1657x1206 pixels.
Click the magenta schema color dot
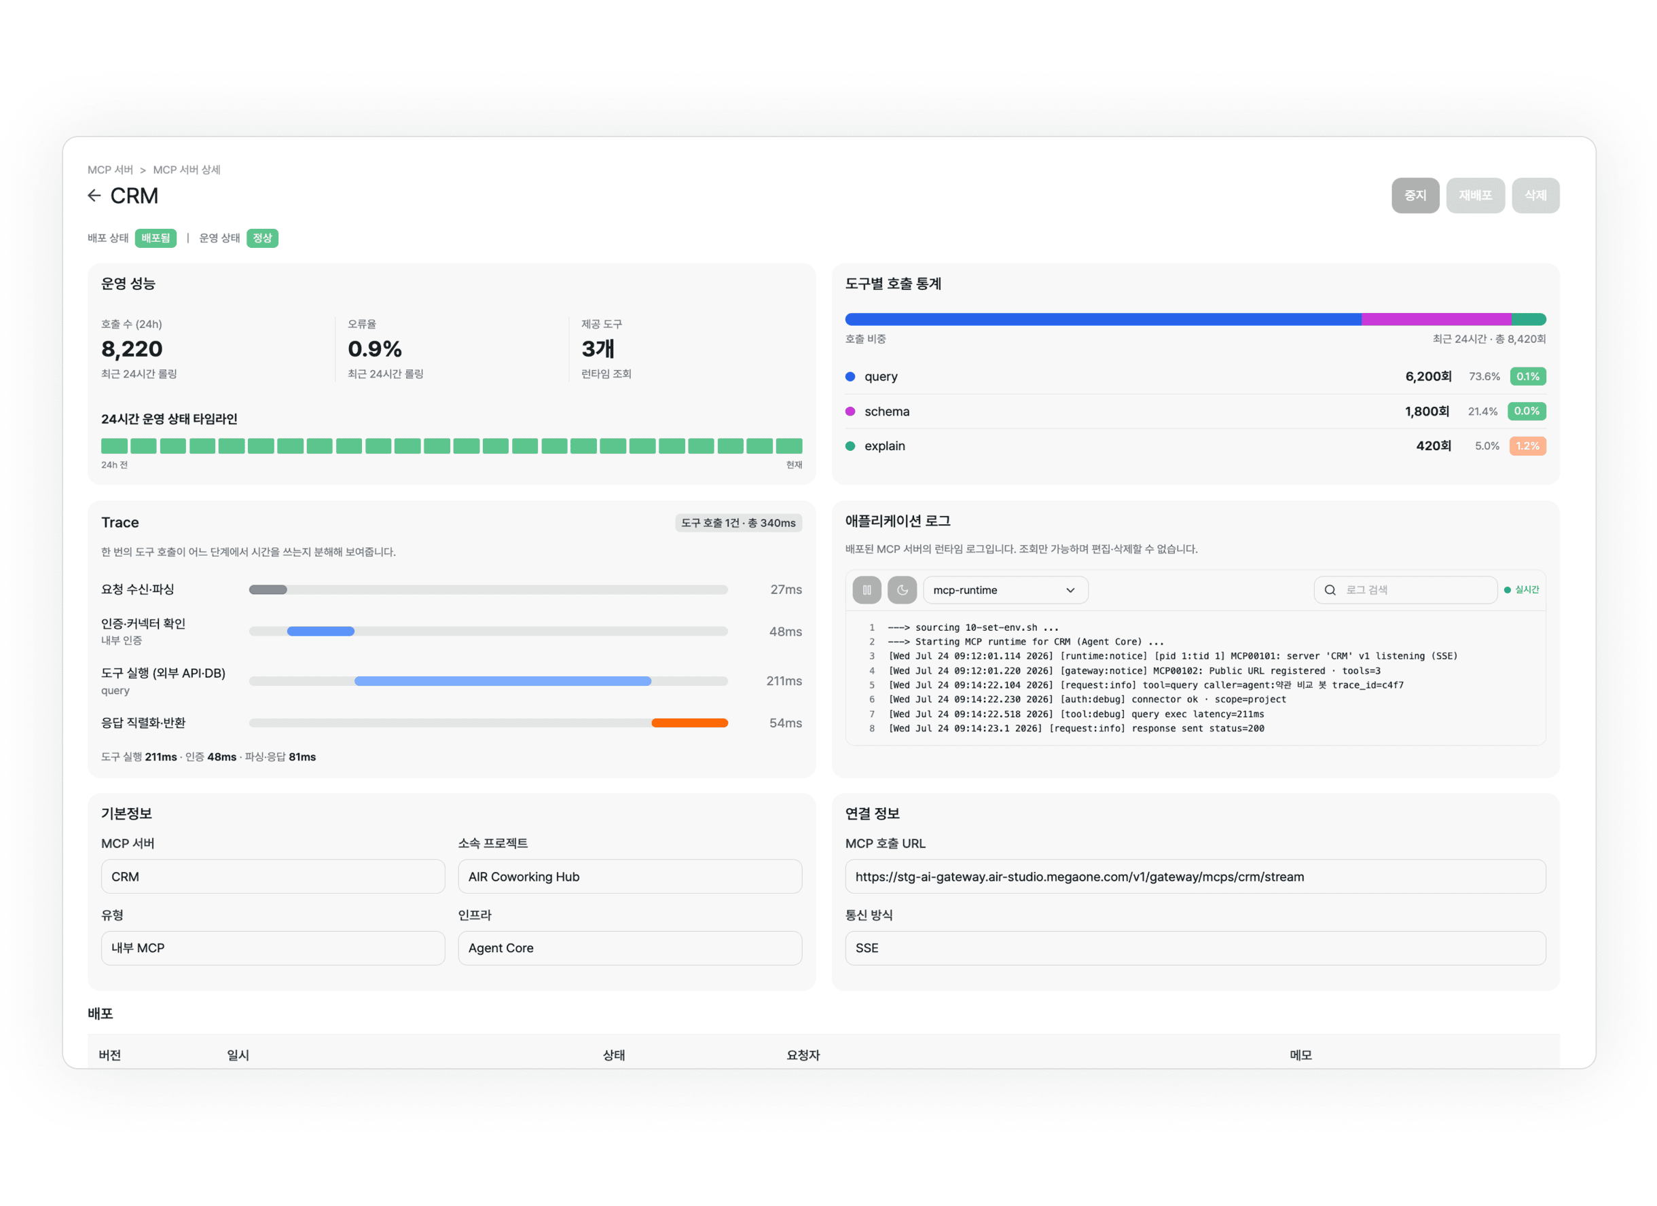coord(850,412)
